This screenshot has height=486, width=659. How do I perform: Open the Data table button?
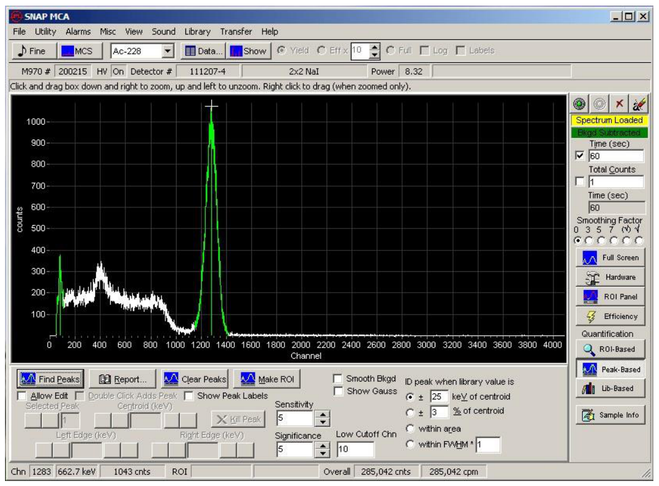coord(204,51)
